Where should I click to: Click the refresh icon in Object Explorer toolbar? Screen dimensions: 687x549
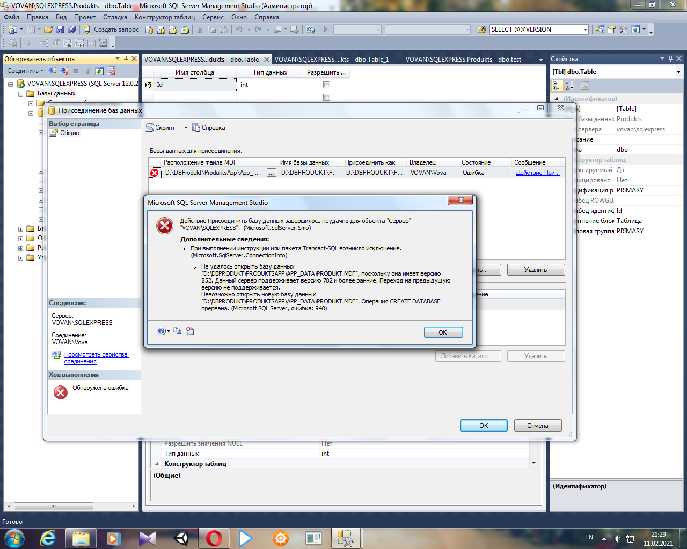(99, 71)
